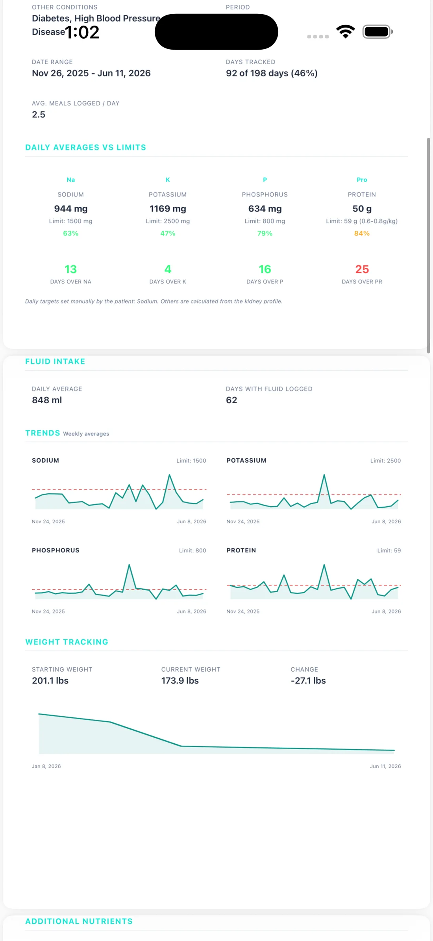This screenshot has height=941, width=433.
Task: Open the Sodium weekly trend chart
Action: [119, 492]
